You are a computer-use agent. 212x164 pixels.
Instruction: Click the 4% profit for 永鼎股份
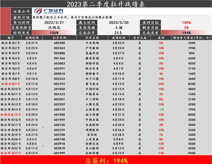coord(161,125)
